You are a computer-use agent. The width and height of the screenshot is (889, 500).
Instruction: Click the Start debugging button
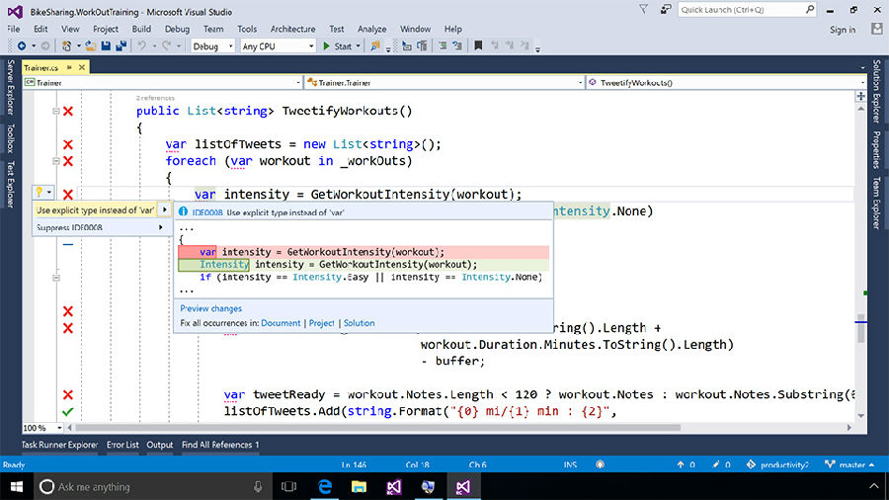pos(338,46)
